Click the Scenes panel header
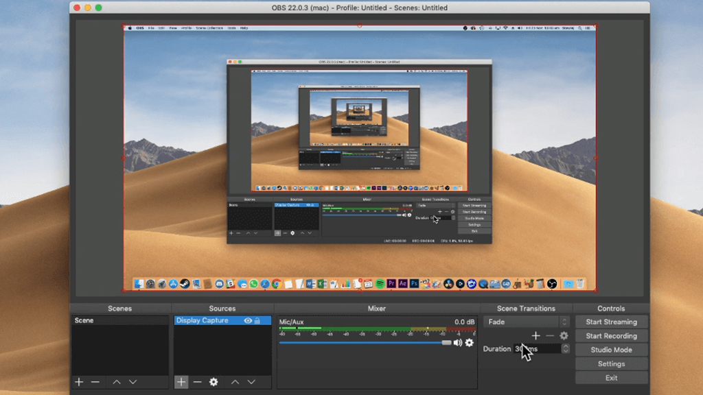The image size is (703, 395). 119,309
